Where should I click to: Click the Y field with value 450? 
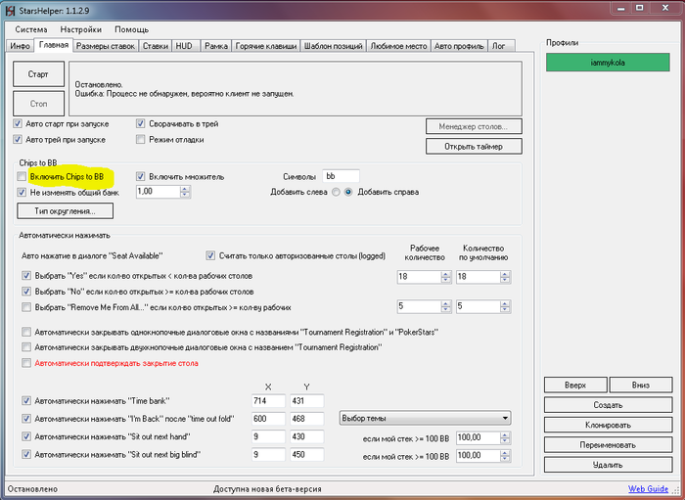point(306,455)
